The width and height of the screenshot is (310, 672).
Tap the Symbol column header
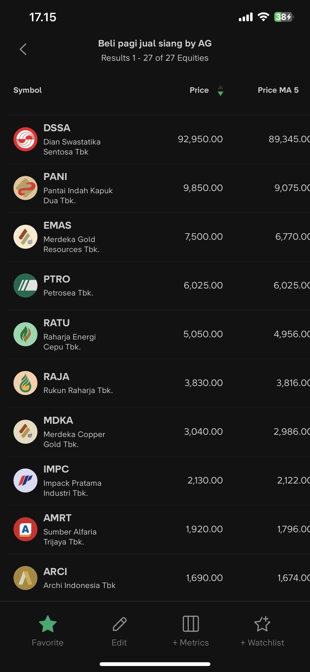pyautogui.click(x=28, y=90)
